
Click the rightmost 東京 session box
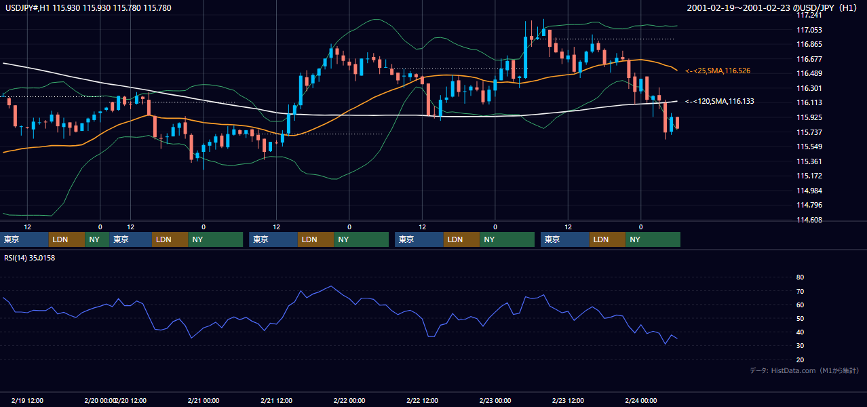(x=565, y=239)
